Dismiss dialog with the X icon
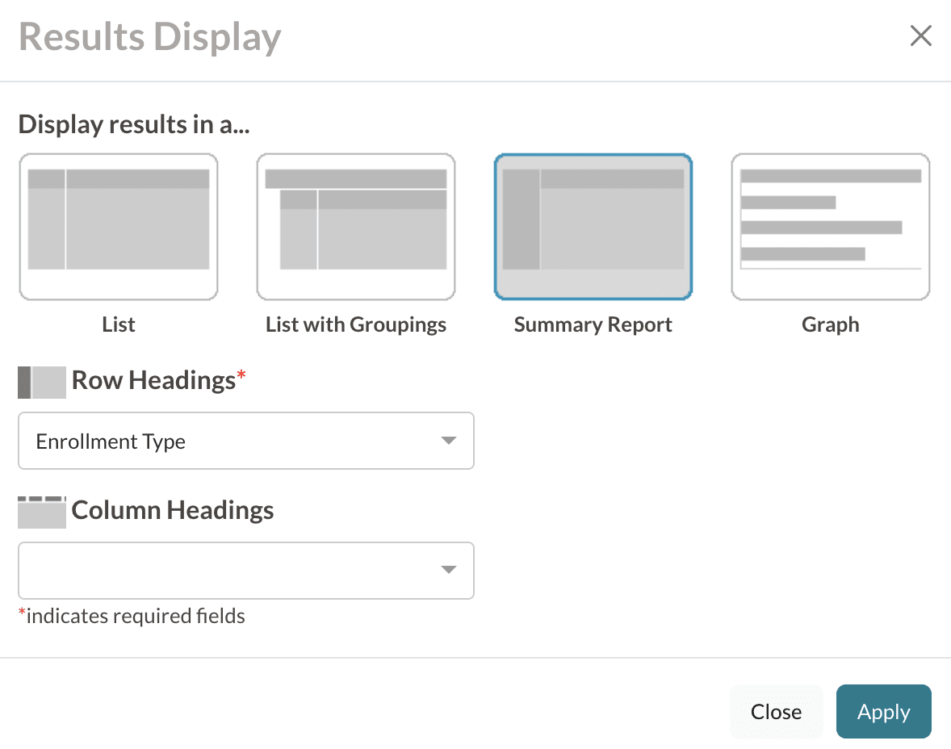 pyautogui.click(x=920, y=36)
